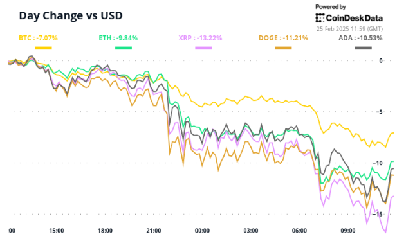Viewport: 415px width, 239px height.
Task: Click the Day Change vs USD title
Action: point(71,15)
